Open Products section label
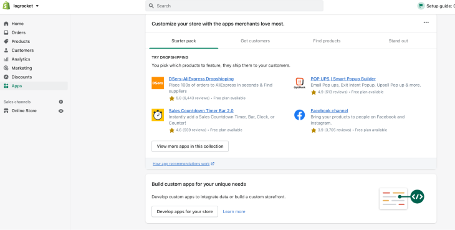455x230 pixels. point(21,42)
